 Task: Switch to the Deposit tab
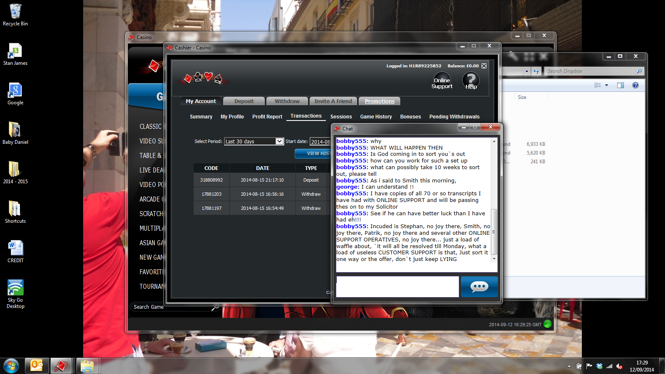[x=244, y=101]
